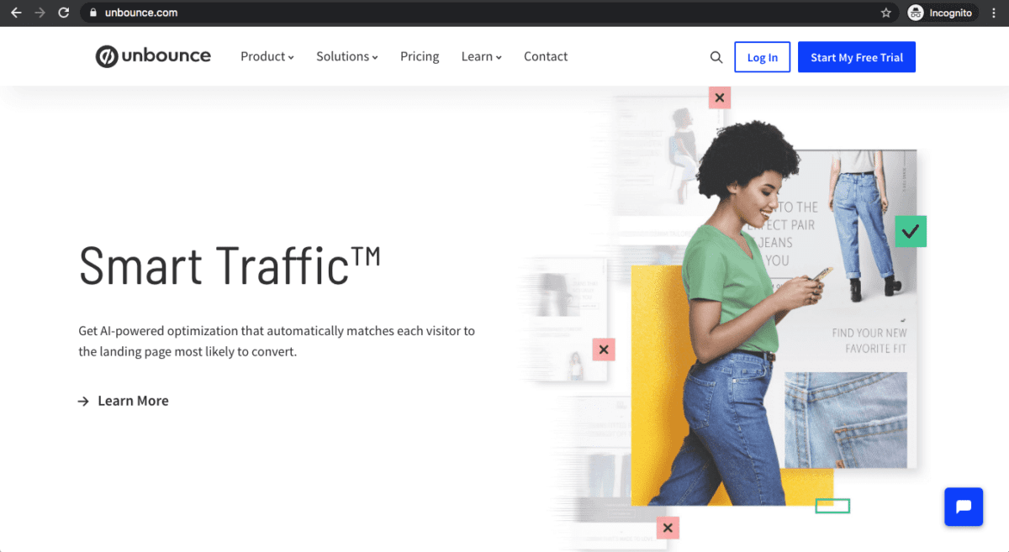Click the pink X near the top of the collage
1009x552 pixels.
pyautogui.click(x=720, y=97)
